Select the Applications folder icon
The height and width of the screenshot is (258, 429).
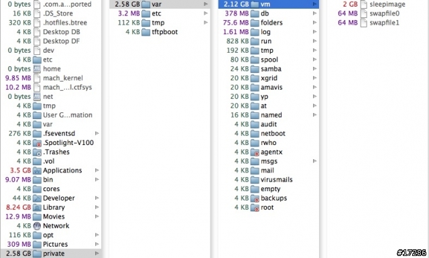37,170
